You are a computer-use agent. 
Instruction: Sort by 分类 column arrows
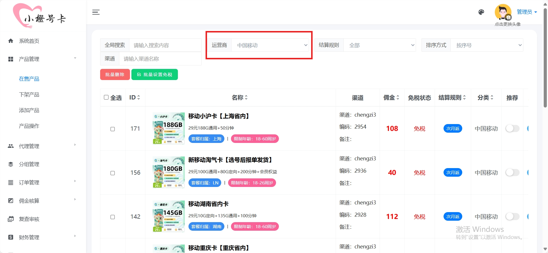coord(492,97)
